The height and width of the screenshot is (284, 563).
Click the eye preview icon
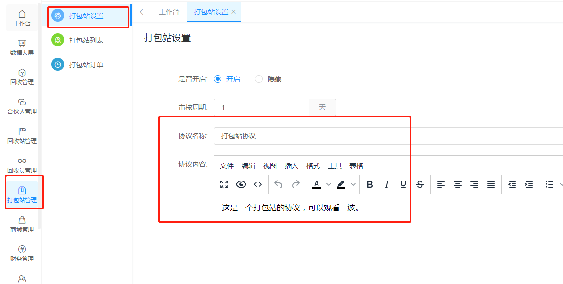click(241, 184)
